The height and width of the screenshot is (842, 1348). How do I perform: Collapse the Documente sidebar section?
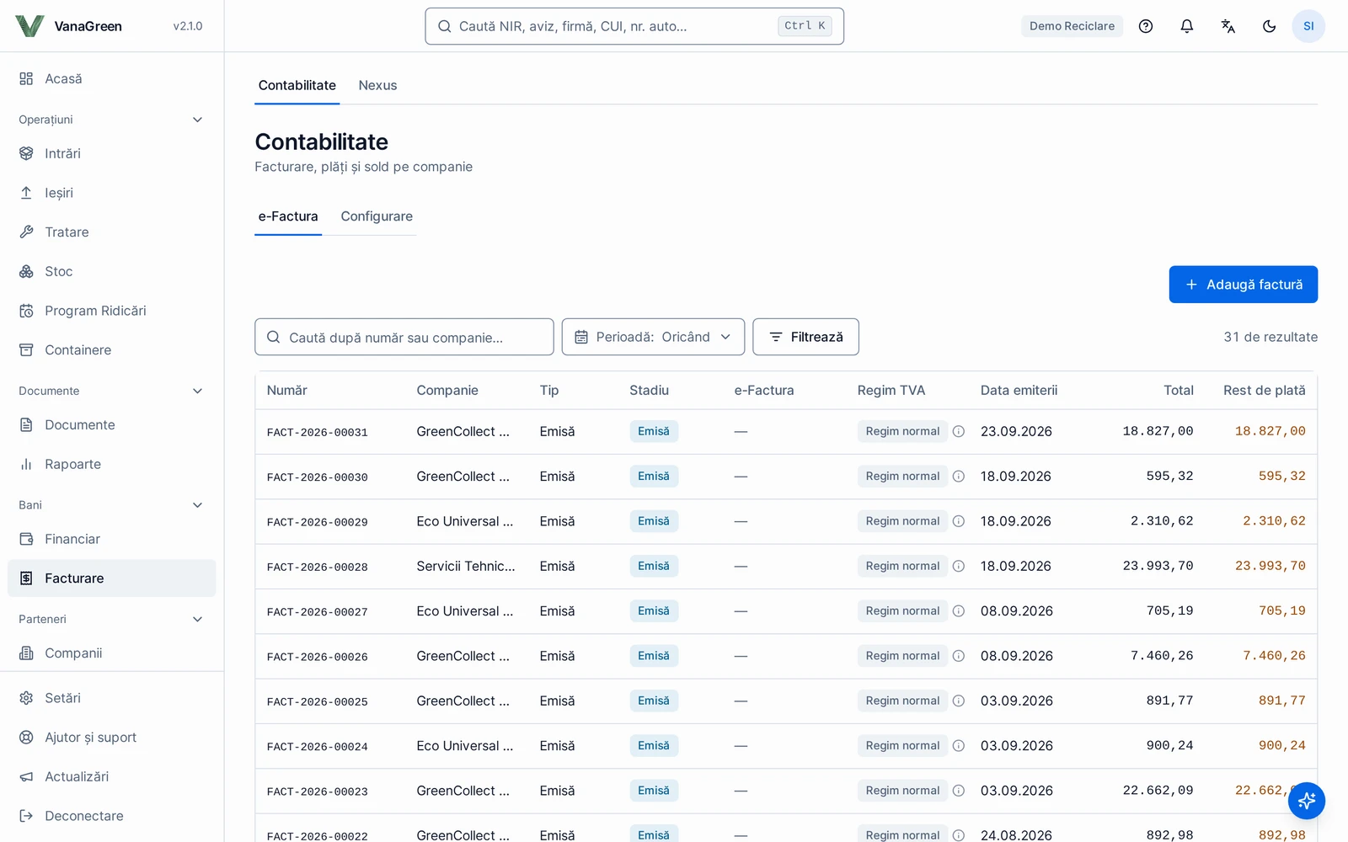pos(111,391)
